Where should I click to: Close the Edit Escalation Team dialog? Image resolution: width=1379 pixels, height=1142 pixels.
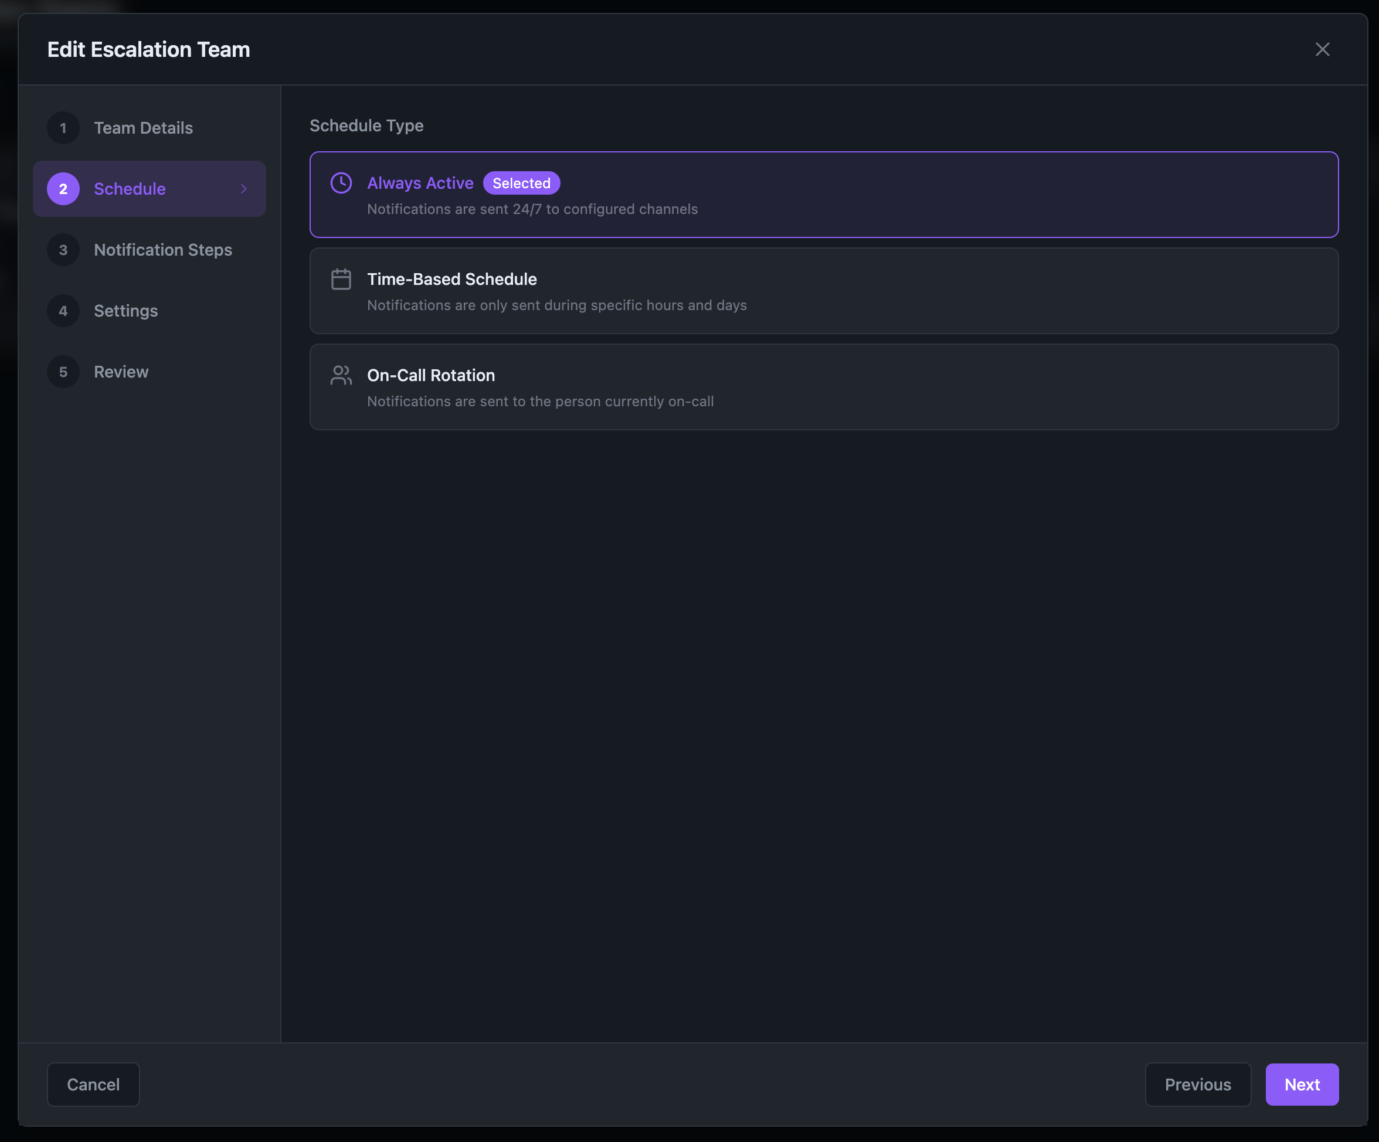(x=1322, y=49)
